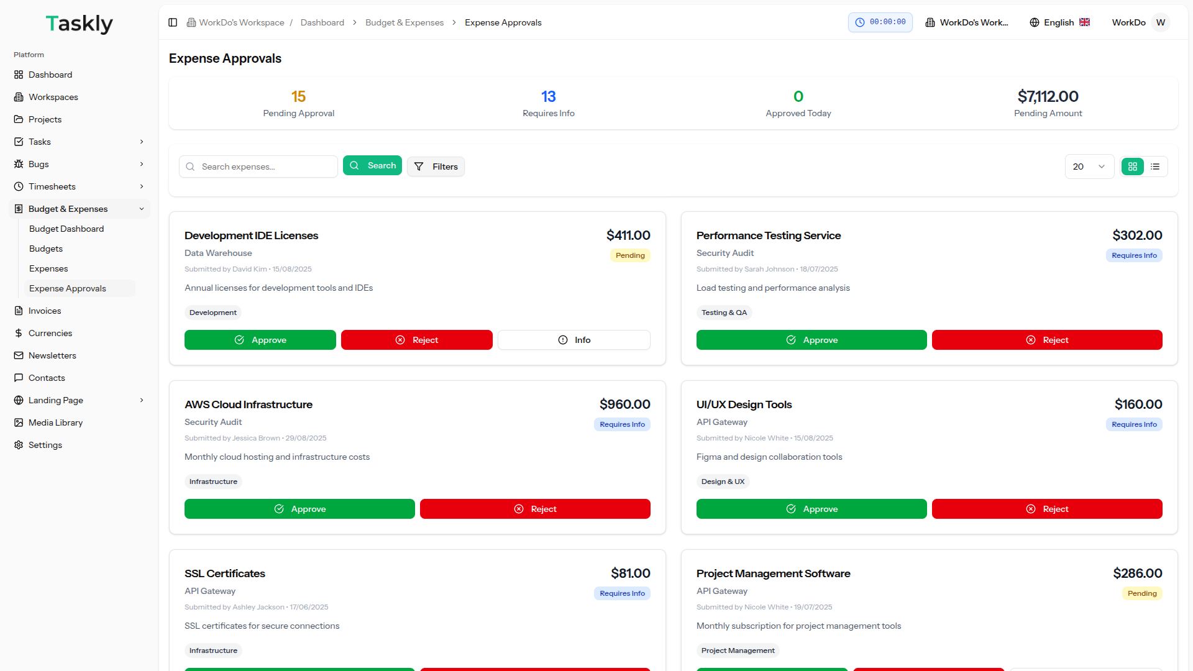1193x671 pixels.
Task: Click the timer clock icon
Action: pos(860,22)
